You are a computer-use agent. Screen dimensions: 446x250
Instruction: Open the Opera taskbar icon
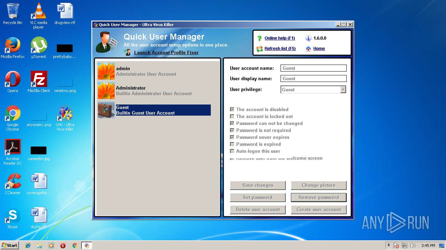click(x=63, y=245)
